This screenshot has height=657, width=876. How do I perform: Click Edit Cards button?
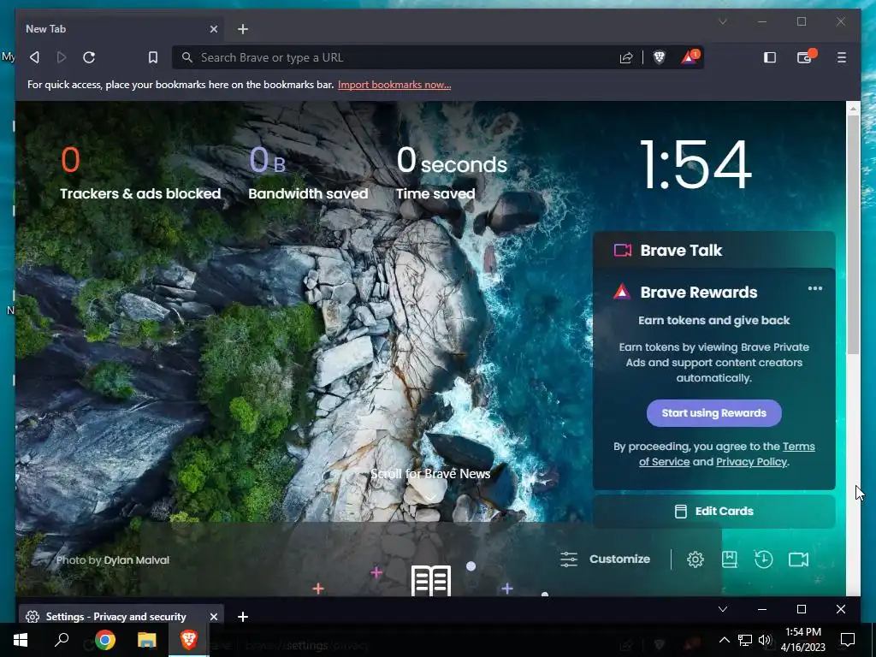click(x=714, y=512)
